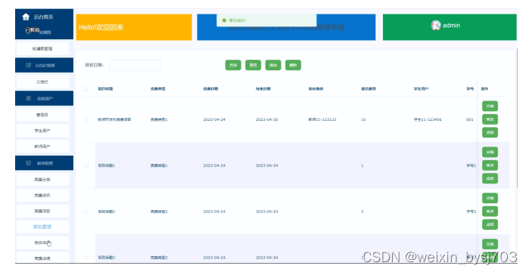Collapse the 系统用户 sidebar section
Screen dimensions: 529x272
pos(44,98)
